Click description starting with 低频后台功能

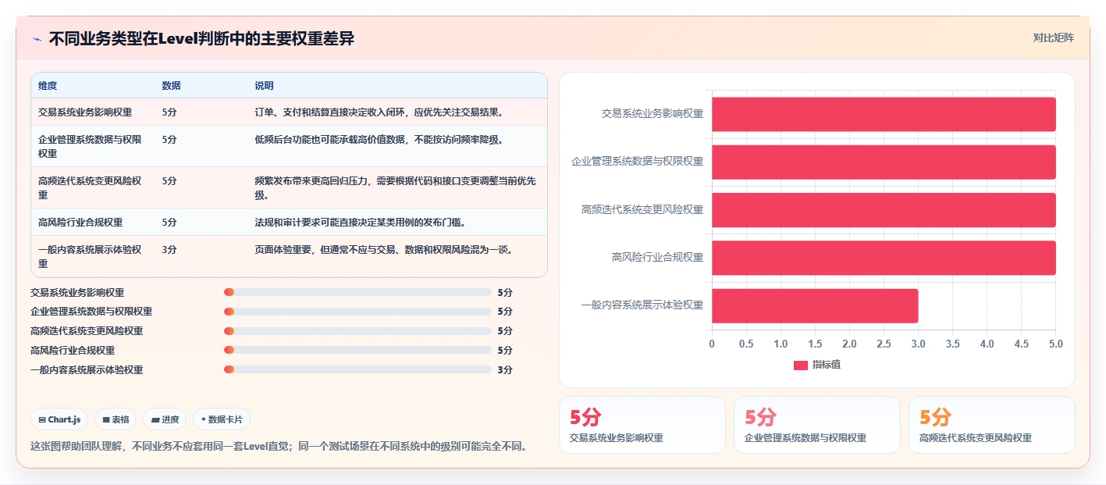(x=379, y=140)
